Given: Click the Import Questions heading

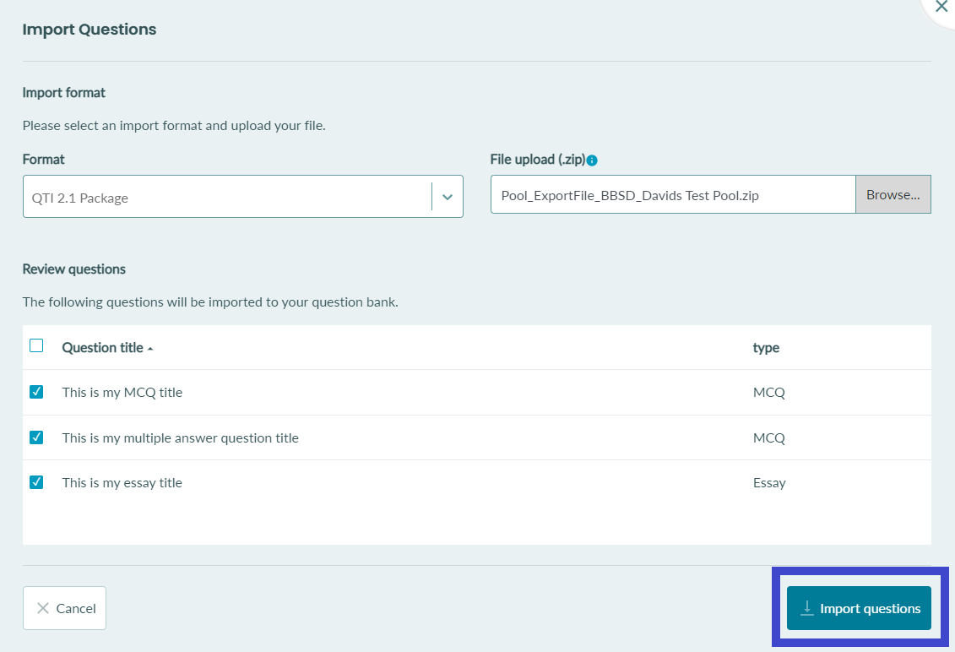Looking at the screenshot, I should pos(90,30).
